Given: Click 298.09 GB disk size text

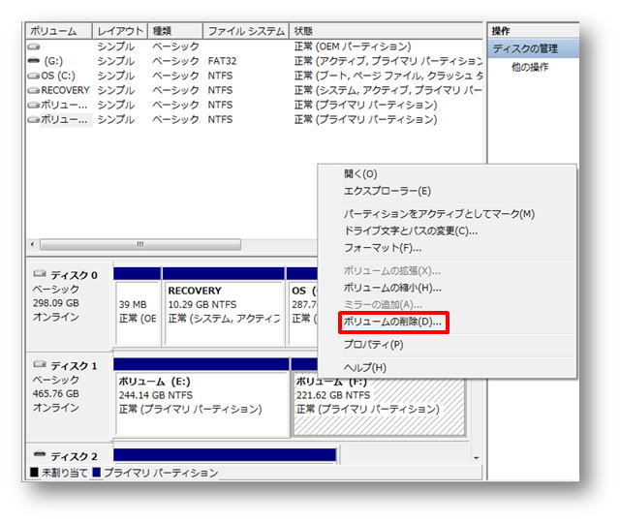Looking at the screenshot, I should [x=56, y=303].
